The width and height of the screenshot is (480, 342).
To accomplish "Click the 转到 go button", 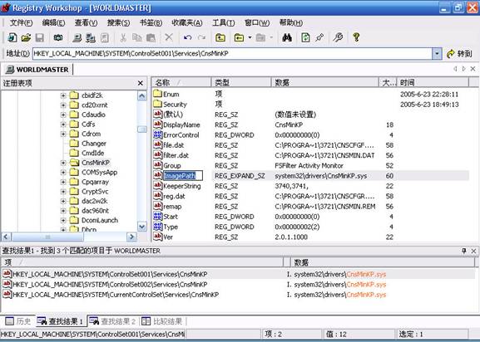I will click(459, 54).
